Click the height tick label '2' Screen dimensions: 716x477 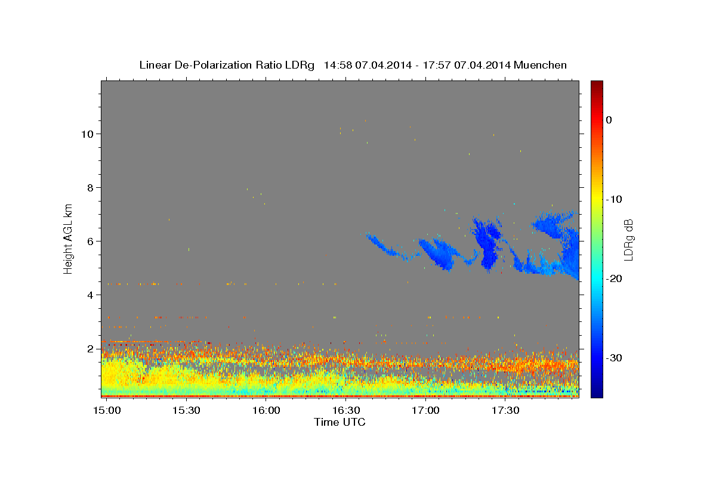91,349
